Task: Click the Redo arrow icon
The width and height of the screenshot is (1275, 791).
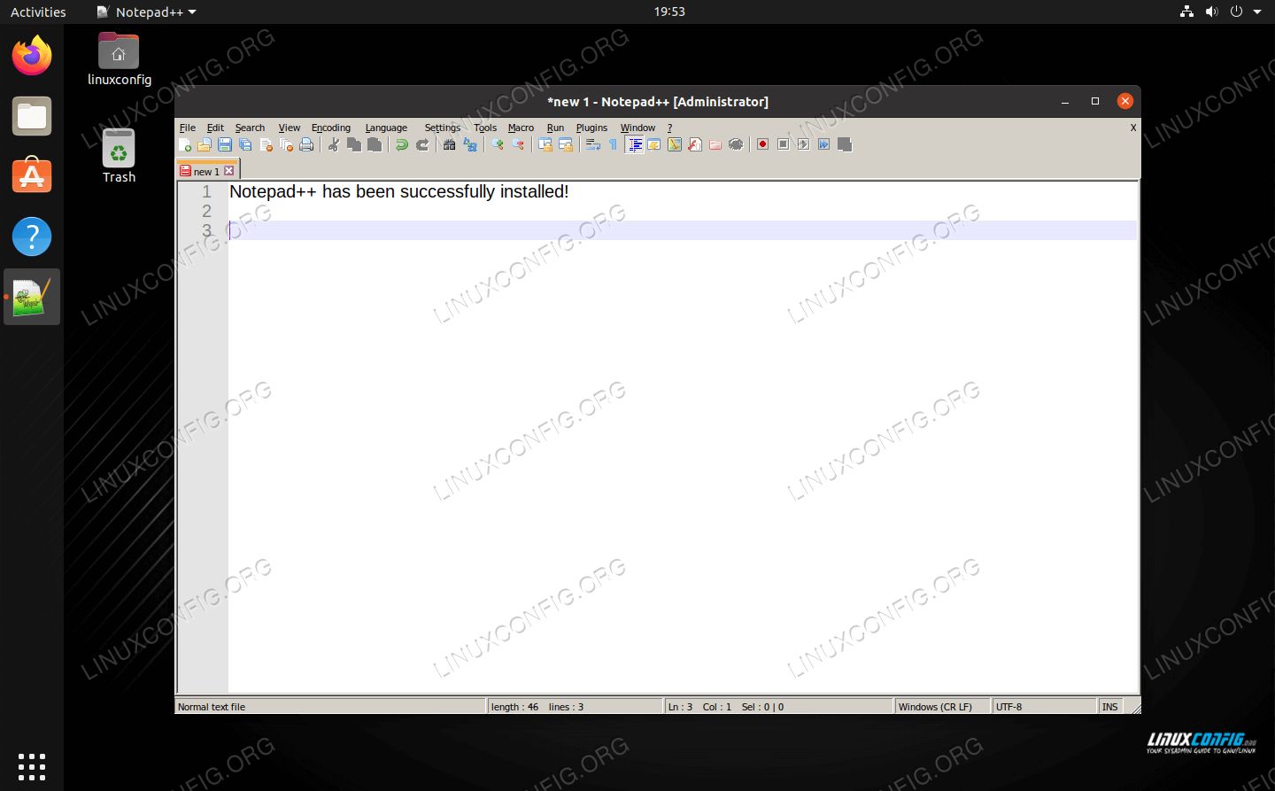Action: 422,144
